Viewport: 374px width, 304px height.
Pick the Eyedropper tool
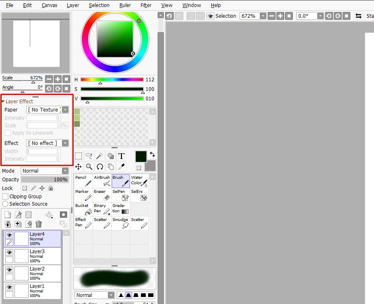point(121,166)
